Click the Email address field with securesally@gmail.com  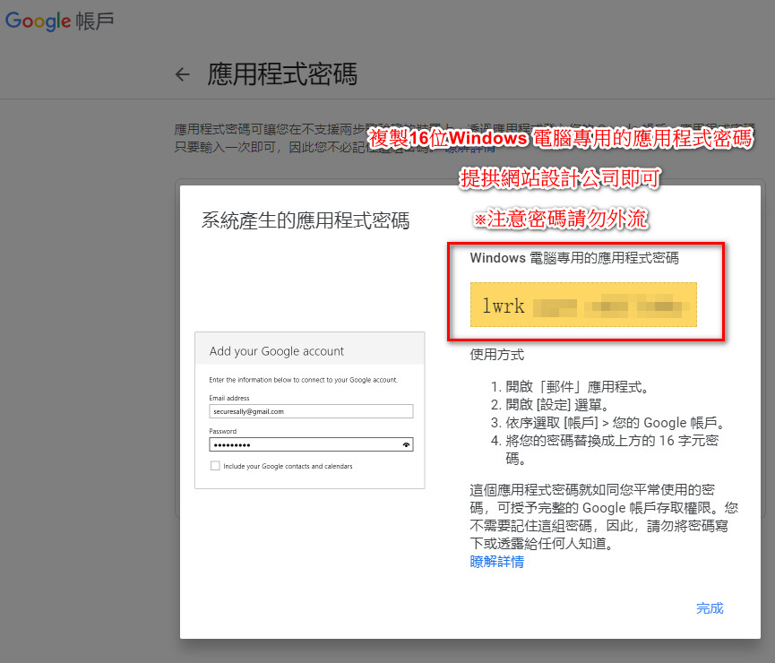pos(311,411)
